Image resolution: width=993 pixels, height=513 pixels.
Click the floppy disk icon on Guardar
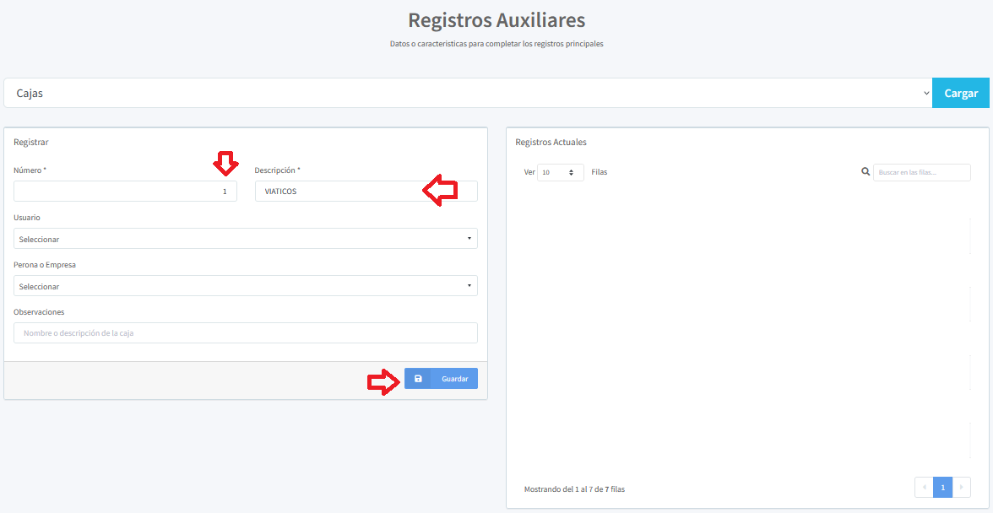pyautogui.click(x=418, y=379)
